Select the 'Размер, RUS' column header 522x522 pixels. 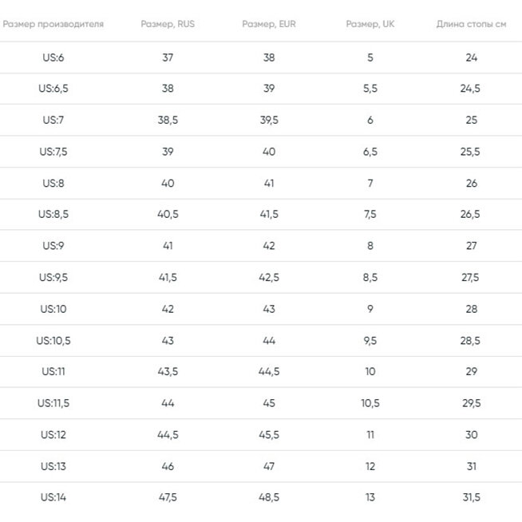[x=168, y=24]
